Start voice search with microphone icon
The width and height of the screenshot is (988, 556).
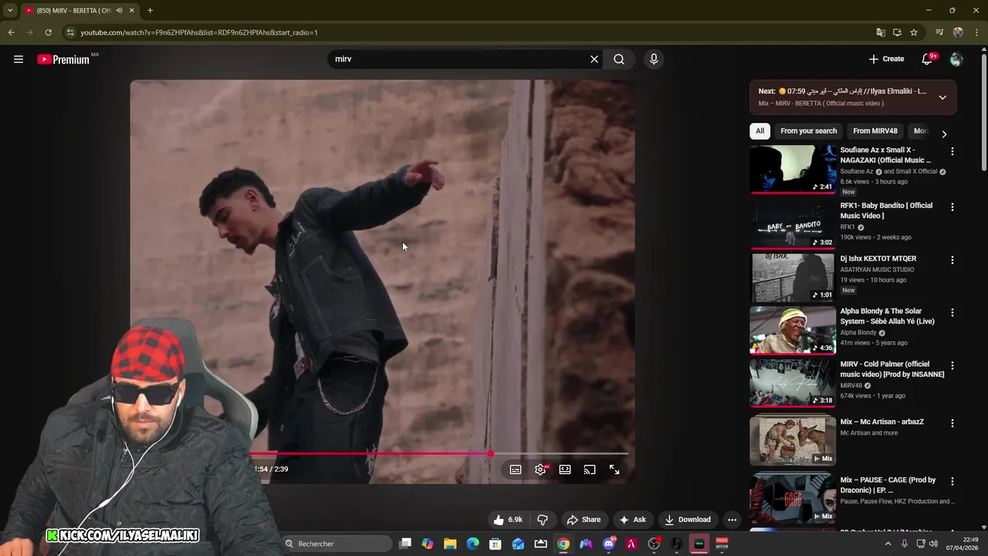[x=654, y=59]
